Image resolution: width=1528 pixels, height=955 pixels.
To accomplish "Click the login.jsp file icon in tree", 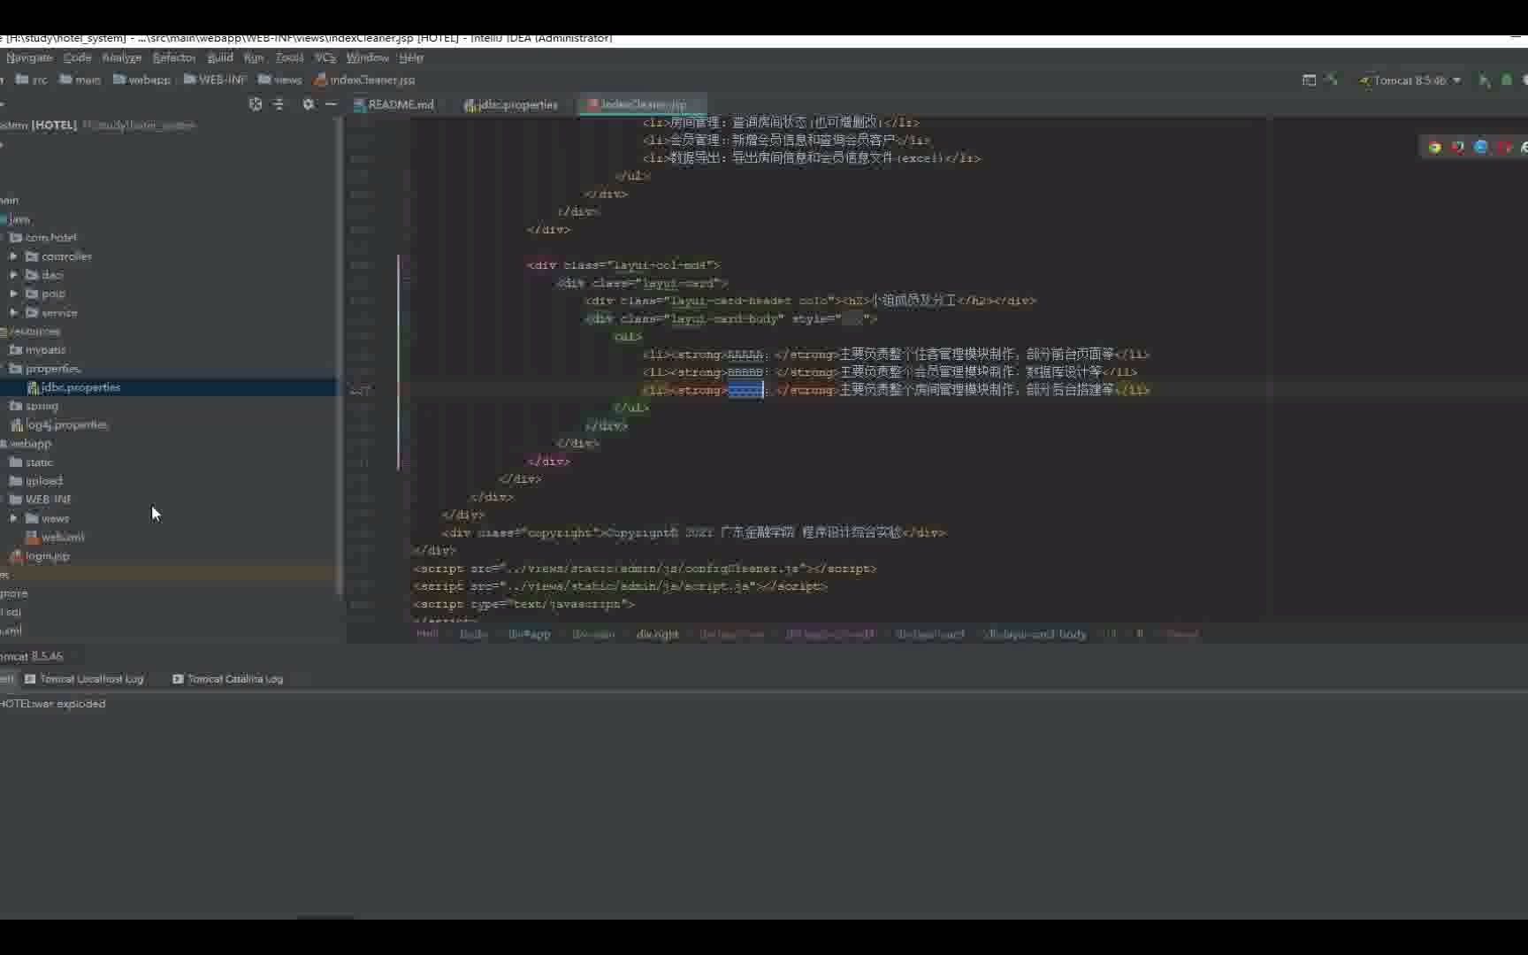I will click(x=17, y=556).
